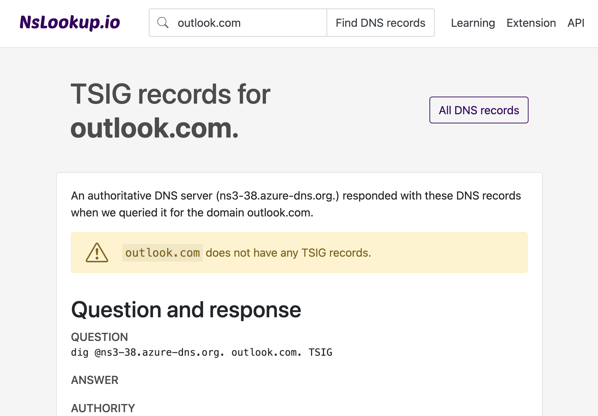Click the warning triangle icon

97,252
